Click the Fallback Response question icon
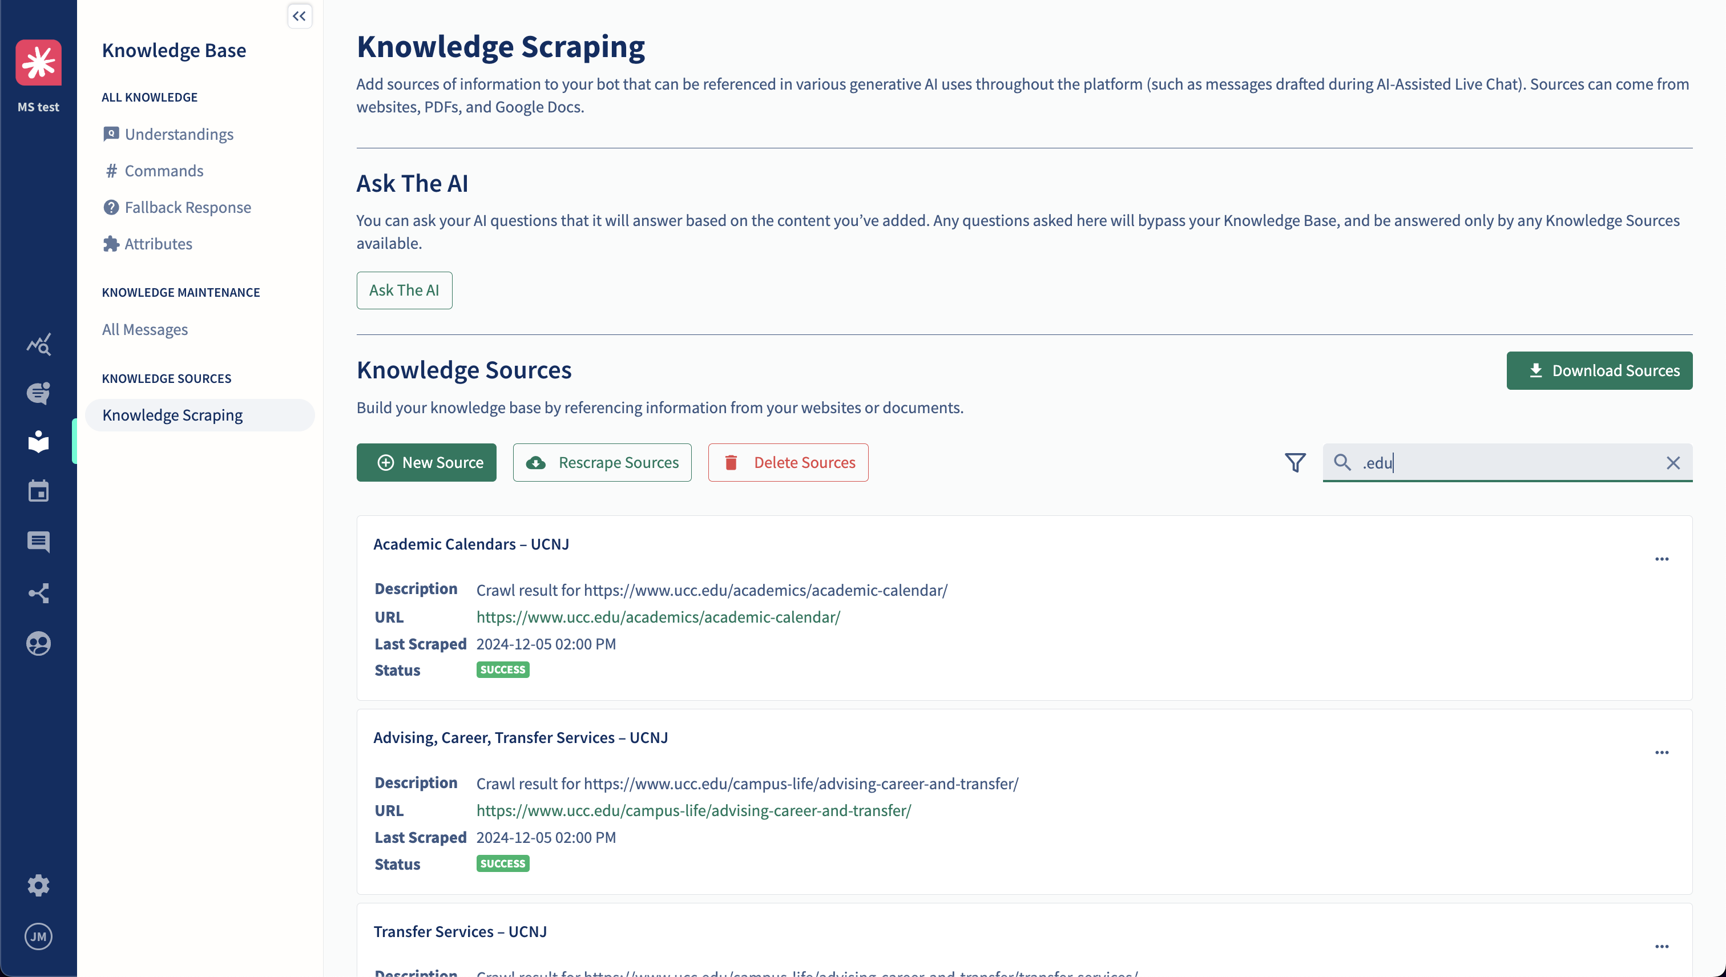 pyautogui.click(x=111, y=207)
